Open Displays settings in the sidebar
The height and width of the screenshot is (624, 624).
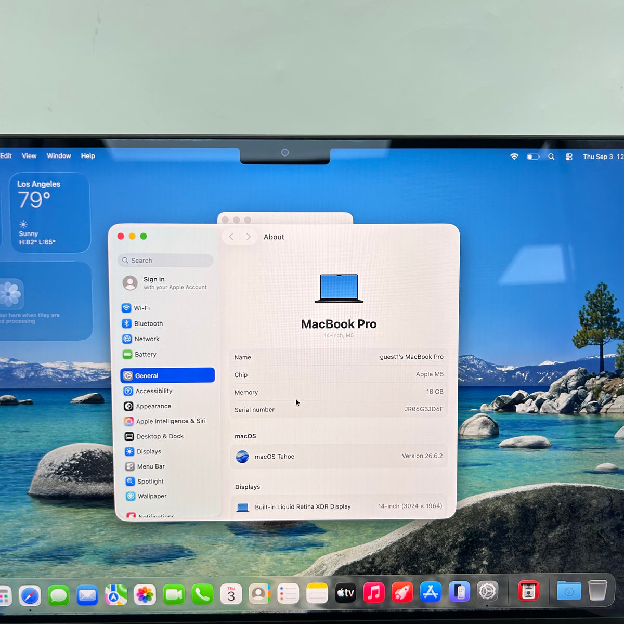(x=167, y=451)
